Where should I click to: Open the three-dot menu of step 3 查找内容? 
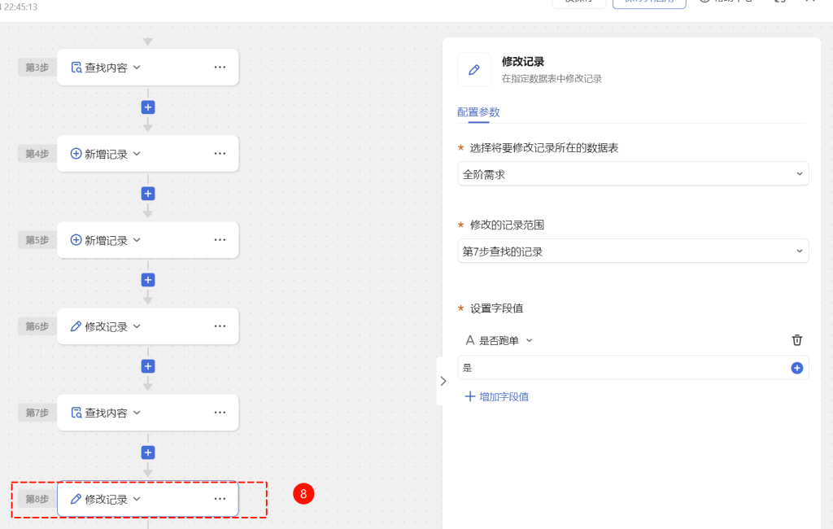click(x=220, y=68)
